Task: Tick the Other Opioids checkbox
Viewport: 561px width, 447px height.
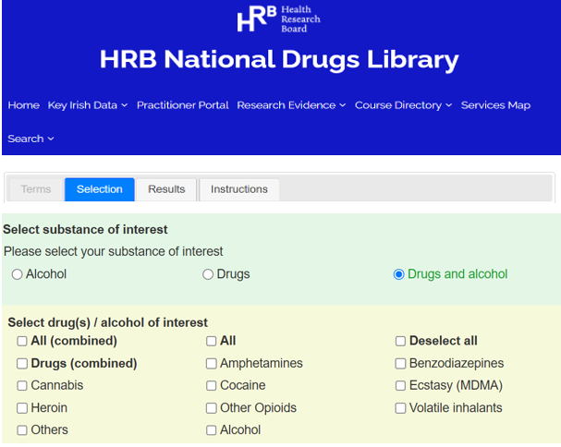Action: pyautogui.click(x=211, y=408)
